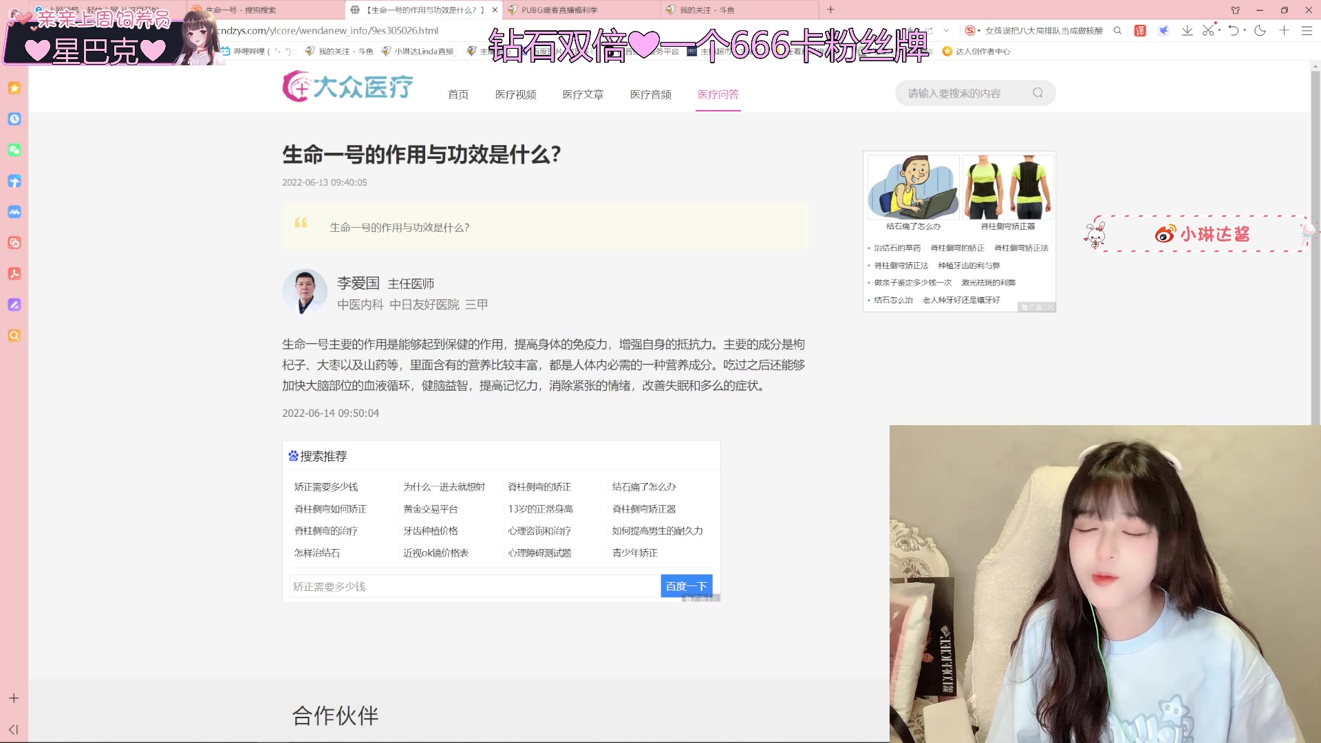This screenshot has width=1321, height=743.
Task: Open the 达人创作者中心 bookmark
Action: pos(976,51)
